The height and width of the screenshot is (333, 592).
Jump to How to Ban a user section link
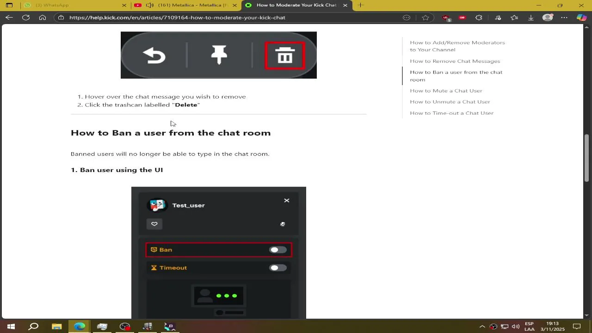point(456,76)
